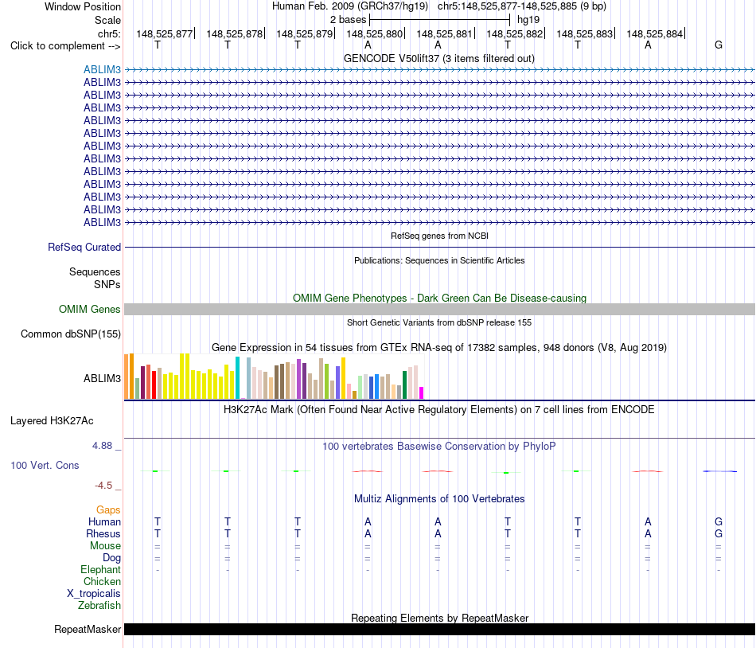Click base G in the Human alignment row

[x=719, y=521]
